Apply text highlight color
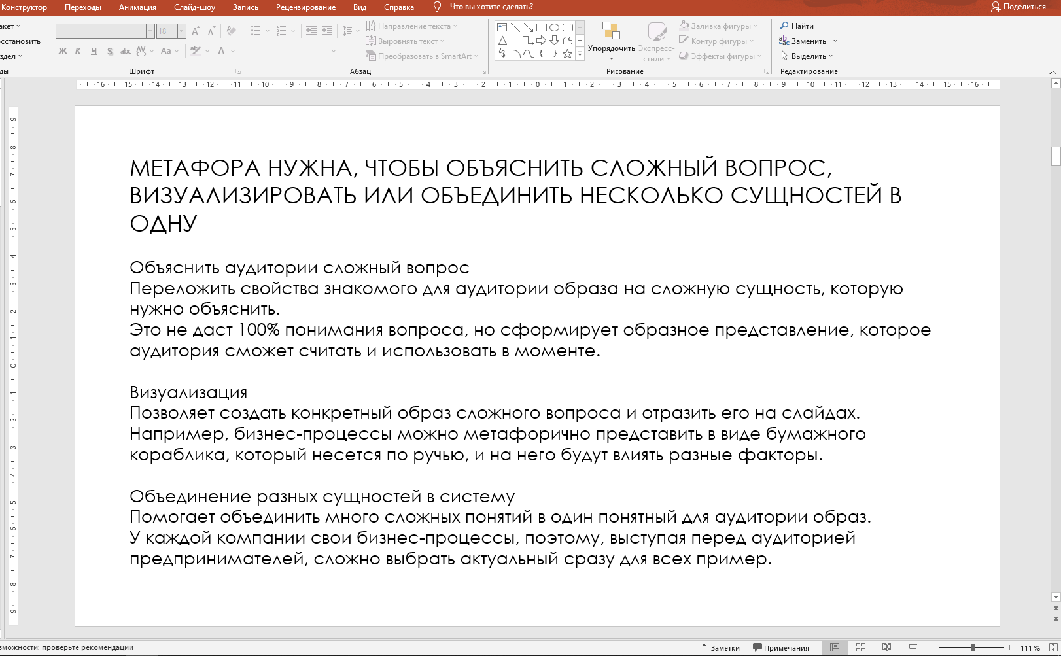This screenshot has width=1061, height=656. [195, 51]
